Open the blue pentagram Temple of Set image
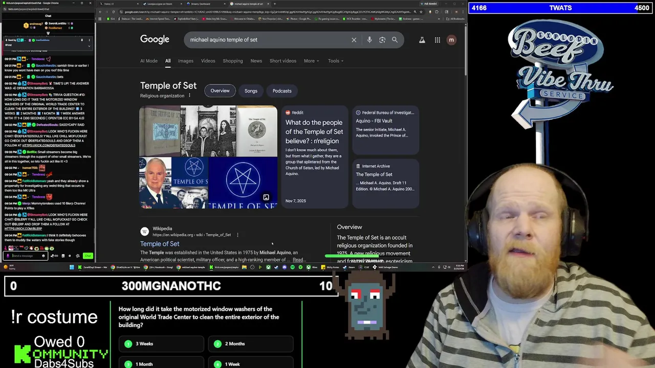Image resolution: width=655 pixels, height=368 pixels. [243, 183]
